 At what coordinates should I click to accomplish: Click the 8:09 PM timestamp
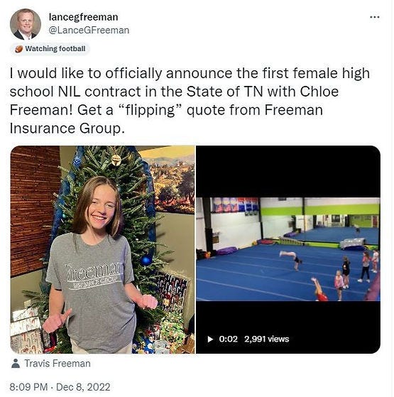click(28, 387)
